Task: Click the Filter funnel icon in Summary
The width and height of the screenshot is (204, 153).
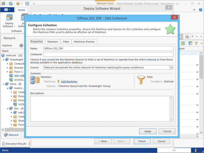Action: pos(141,80)
